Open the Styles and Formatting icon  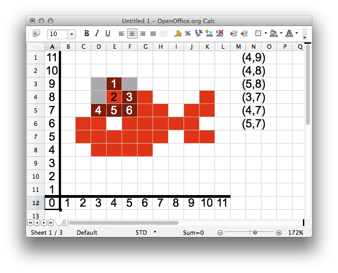pyautogui.click(x=36, y=34)
